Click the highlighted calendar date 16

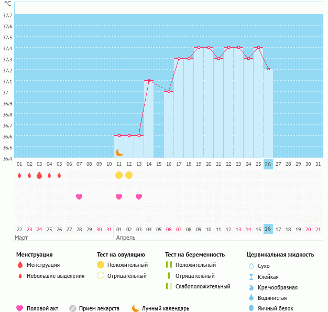[268, 229]
